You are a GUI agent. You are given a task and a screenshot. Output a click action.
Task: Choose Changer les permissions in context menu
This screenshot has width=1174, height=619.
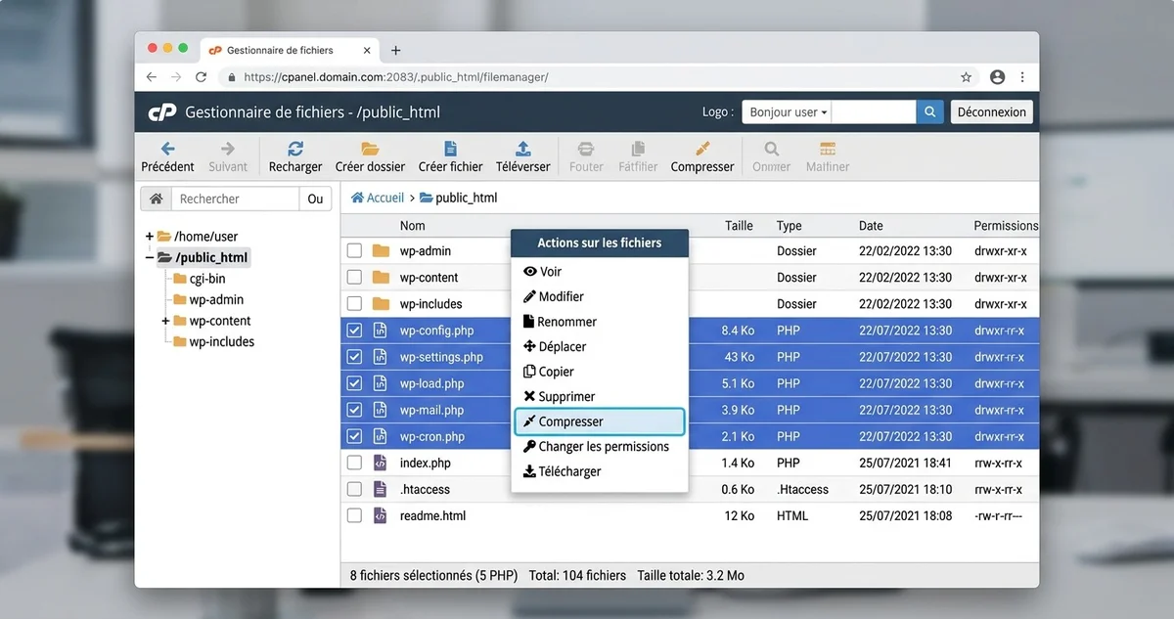(x=604, y=446)
